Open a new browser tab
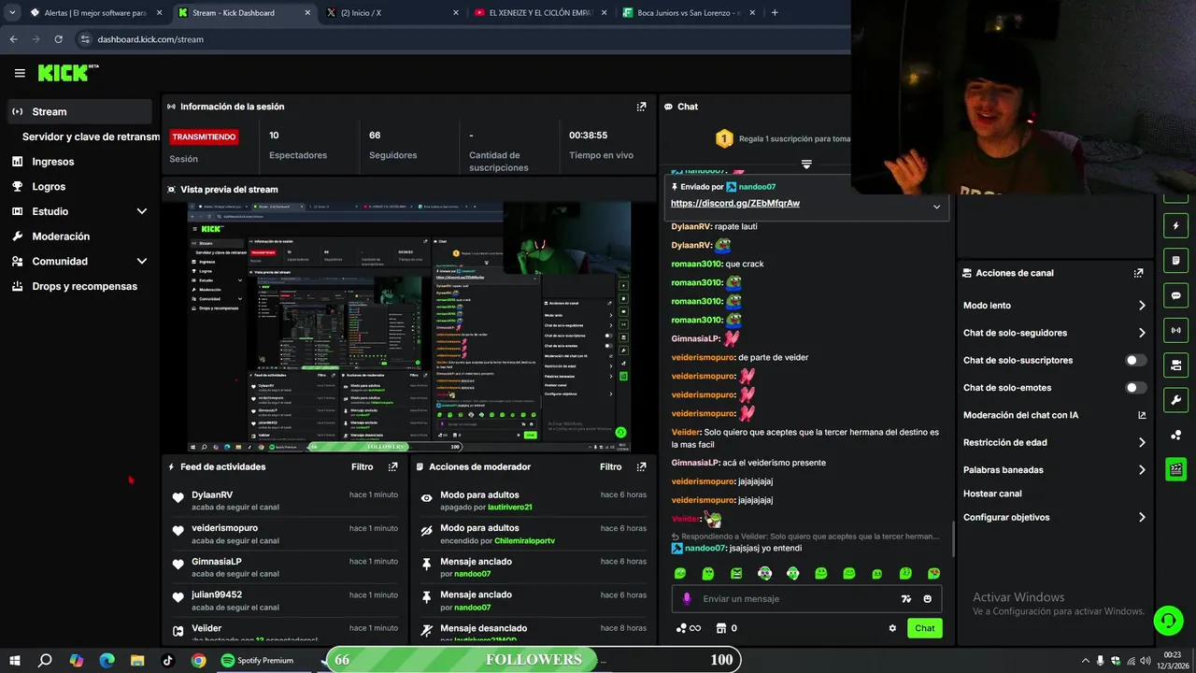Viewport: 1196px width, 673px height. (x=775, y=13)
